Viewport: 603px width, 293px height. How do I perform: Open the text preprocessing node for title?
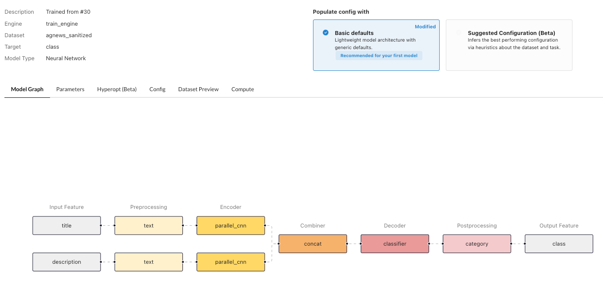[x=149, y=226]
